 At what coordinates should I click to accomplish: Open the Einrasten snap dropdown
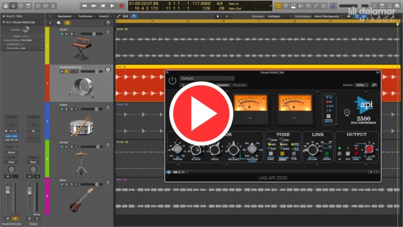(279, 16)
